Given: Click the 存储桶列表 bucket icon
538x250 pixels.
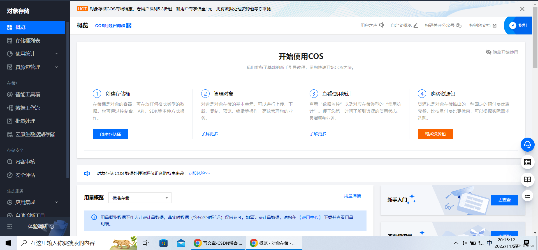Looking at the screenshot, I should pyautogui.click(x=10, y=41).
